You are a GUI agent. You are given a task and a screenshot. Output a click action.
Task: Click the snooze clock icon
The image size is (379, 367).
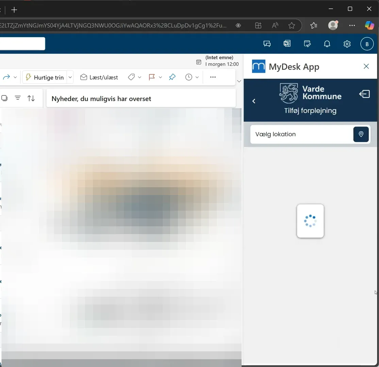click(x=188, y=77)
